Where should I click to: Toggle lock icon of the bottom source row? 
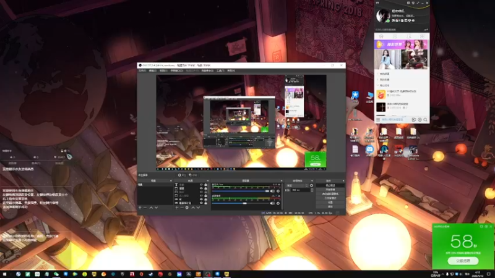tap(205, 203)
